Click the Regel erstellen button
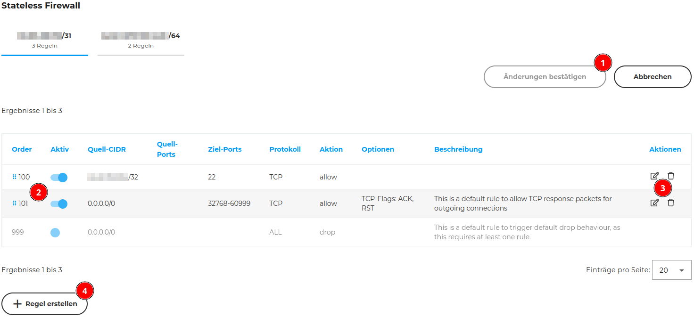694x317 pixels. (x=45, y=304)
